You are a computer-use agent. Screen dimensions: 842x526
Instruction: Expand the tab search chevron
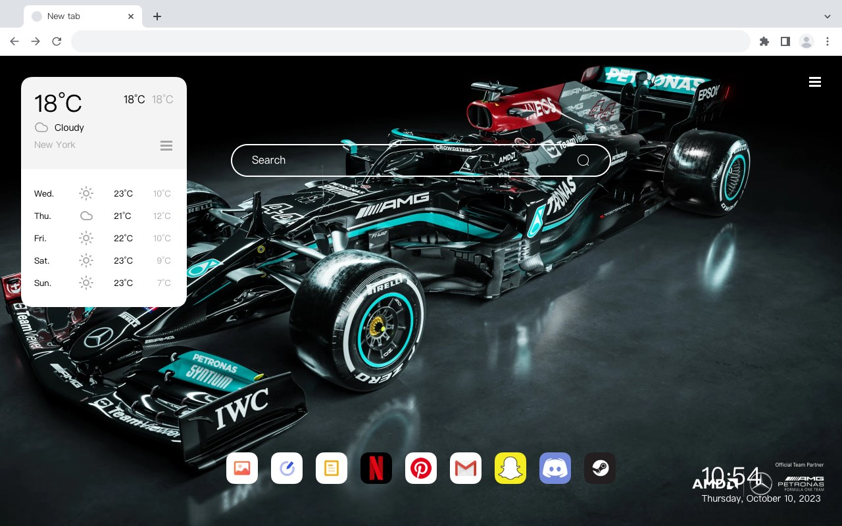(828, 16)
